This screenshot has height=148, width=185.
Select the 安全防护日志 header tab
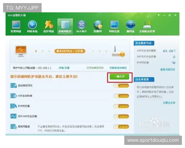(144, 43)
